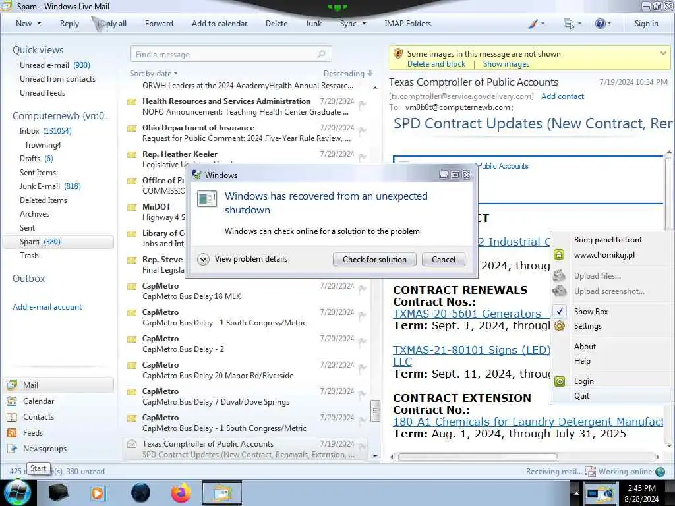This screenshot has width=675, height=506.
Task: Click IMAP Folders toolbar item
Action: (x=407, y=24)
